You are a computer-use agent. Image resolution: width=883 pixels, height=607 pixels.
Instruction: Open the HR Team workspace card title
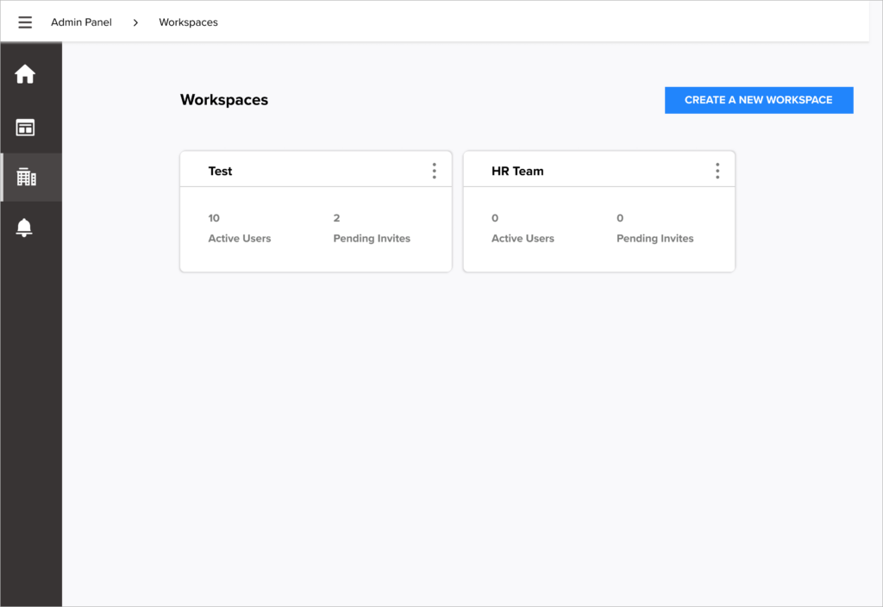(518, 171)
